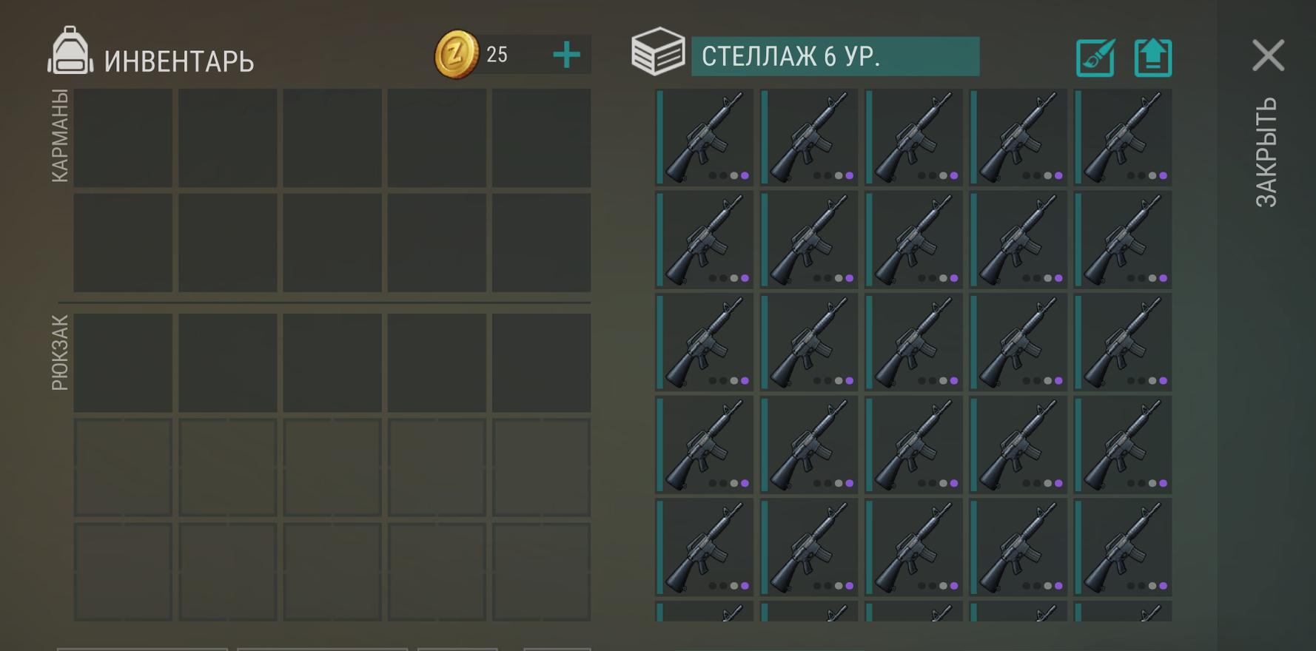Open the paint brush customize icon
Image resolution: width=1316 pixels, height=651 pixels.
[x=1095, y=58]
